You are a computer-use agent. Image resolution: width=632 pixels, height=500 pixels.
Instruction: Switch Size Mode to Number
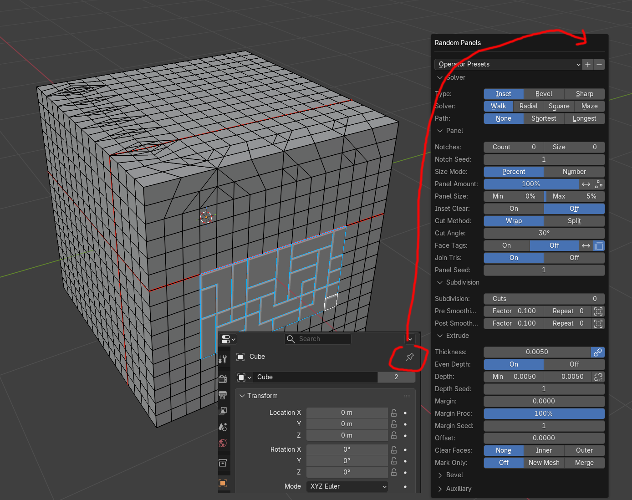coord(574,172)
